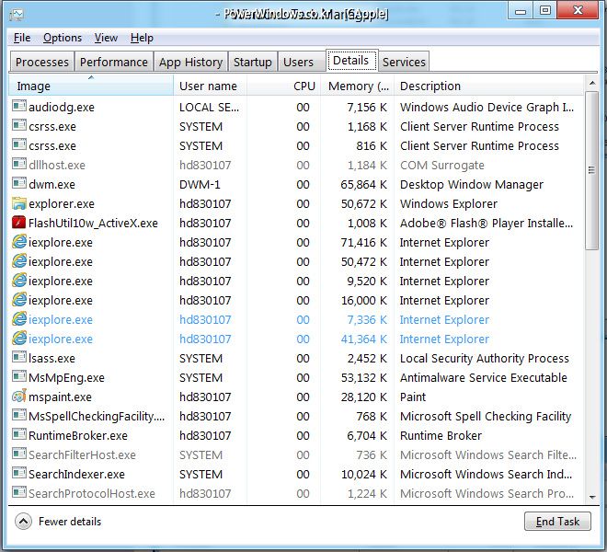This screenshot has height=552, width=607.
Task: Click csrss.exe icon with 816 K memory
Action: [x=19, y=144]
